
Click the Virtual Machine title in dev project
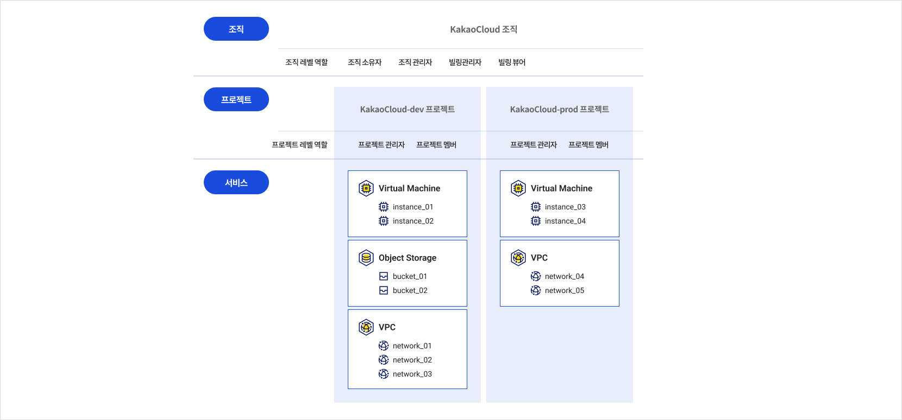[410, 188]
